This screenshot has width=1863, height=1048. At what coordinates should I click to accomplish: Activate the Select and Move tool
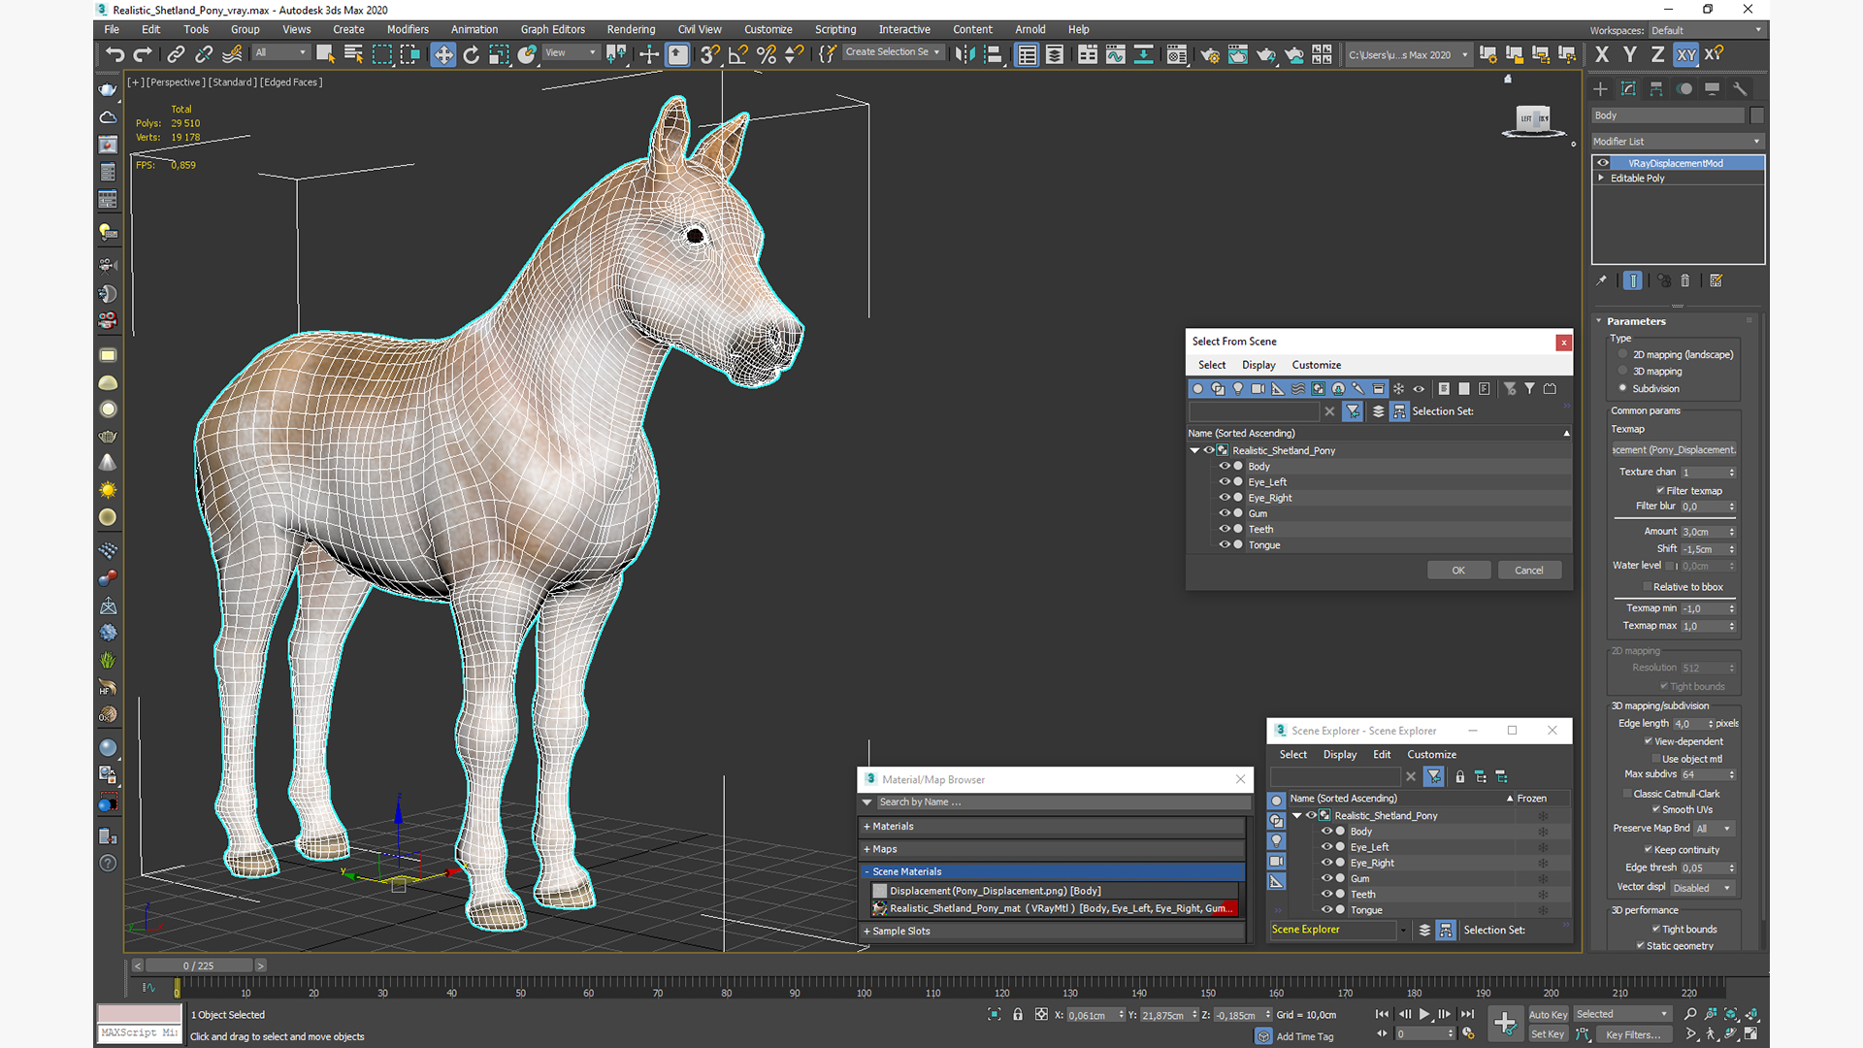[x=443, y=54]
